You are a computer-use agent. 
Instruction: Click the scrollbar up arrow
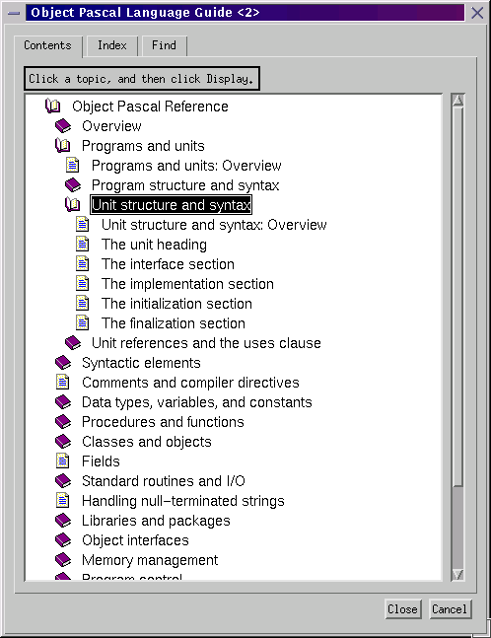click(x=458, y=101)
